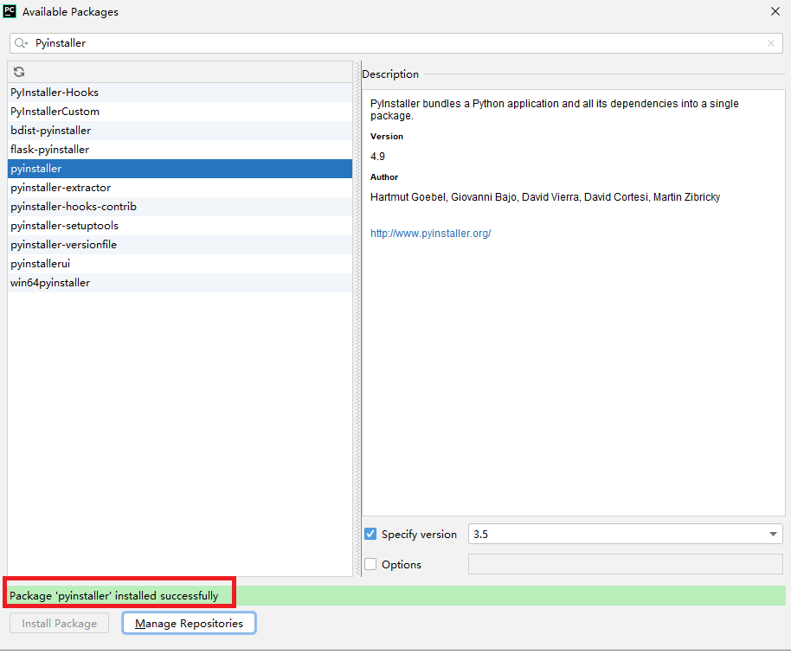Click the search magnifier icon

21,43
